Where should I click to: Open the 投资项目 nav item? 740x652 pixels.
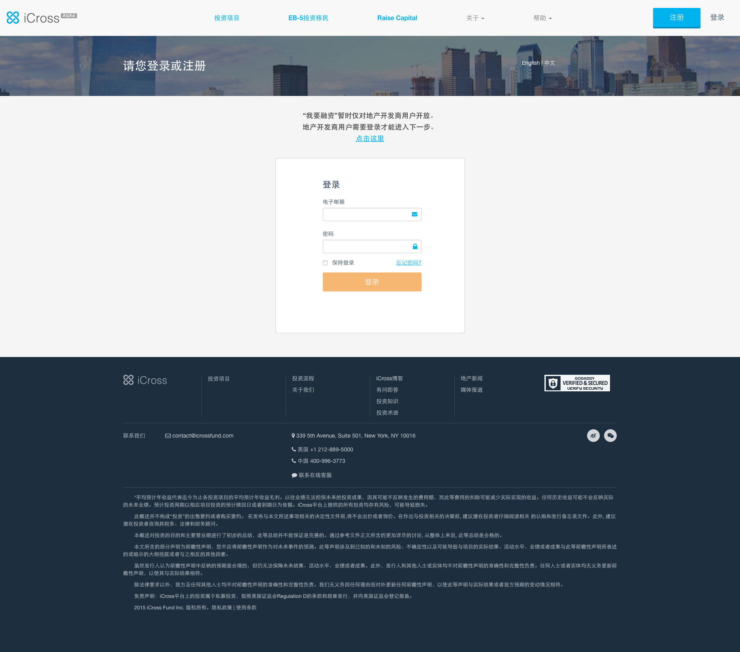226,18
